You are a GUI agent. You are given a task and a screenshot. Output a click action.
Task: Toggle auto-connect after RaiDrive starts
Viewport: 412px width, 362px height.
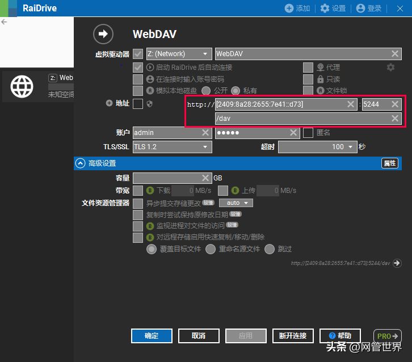point(138,68)
